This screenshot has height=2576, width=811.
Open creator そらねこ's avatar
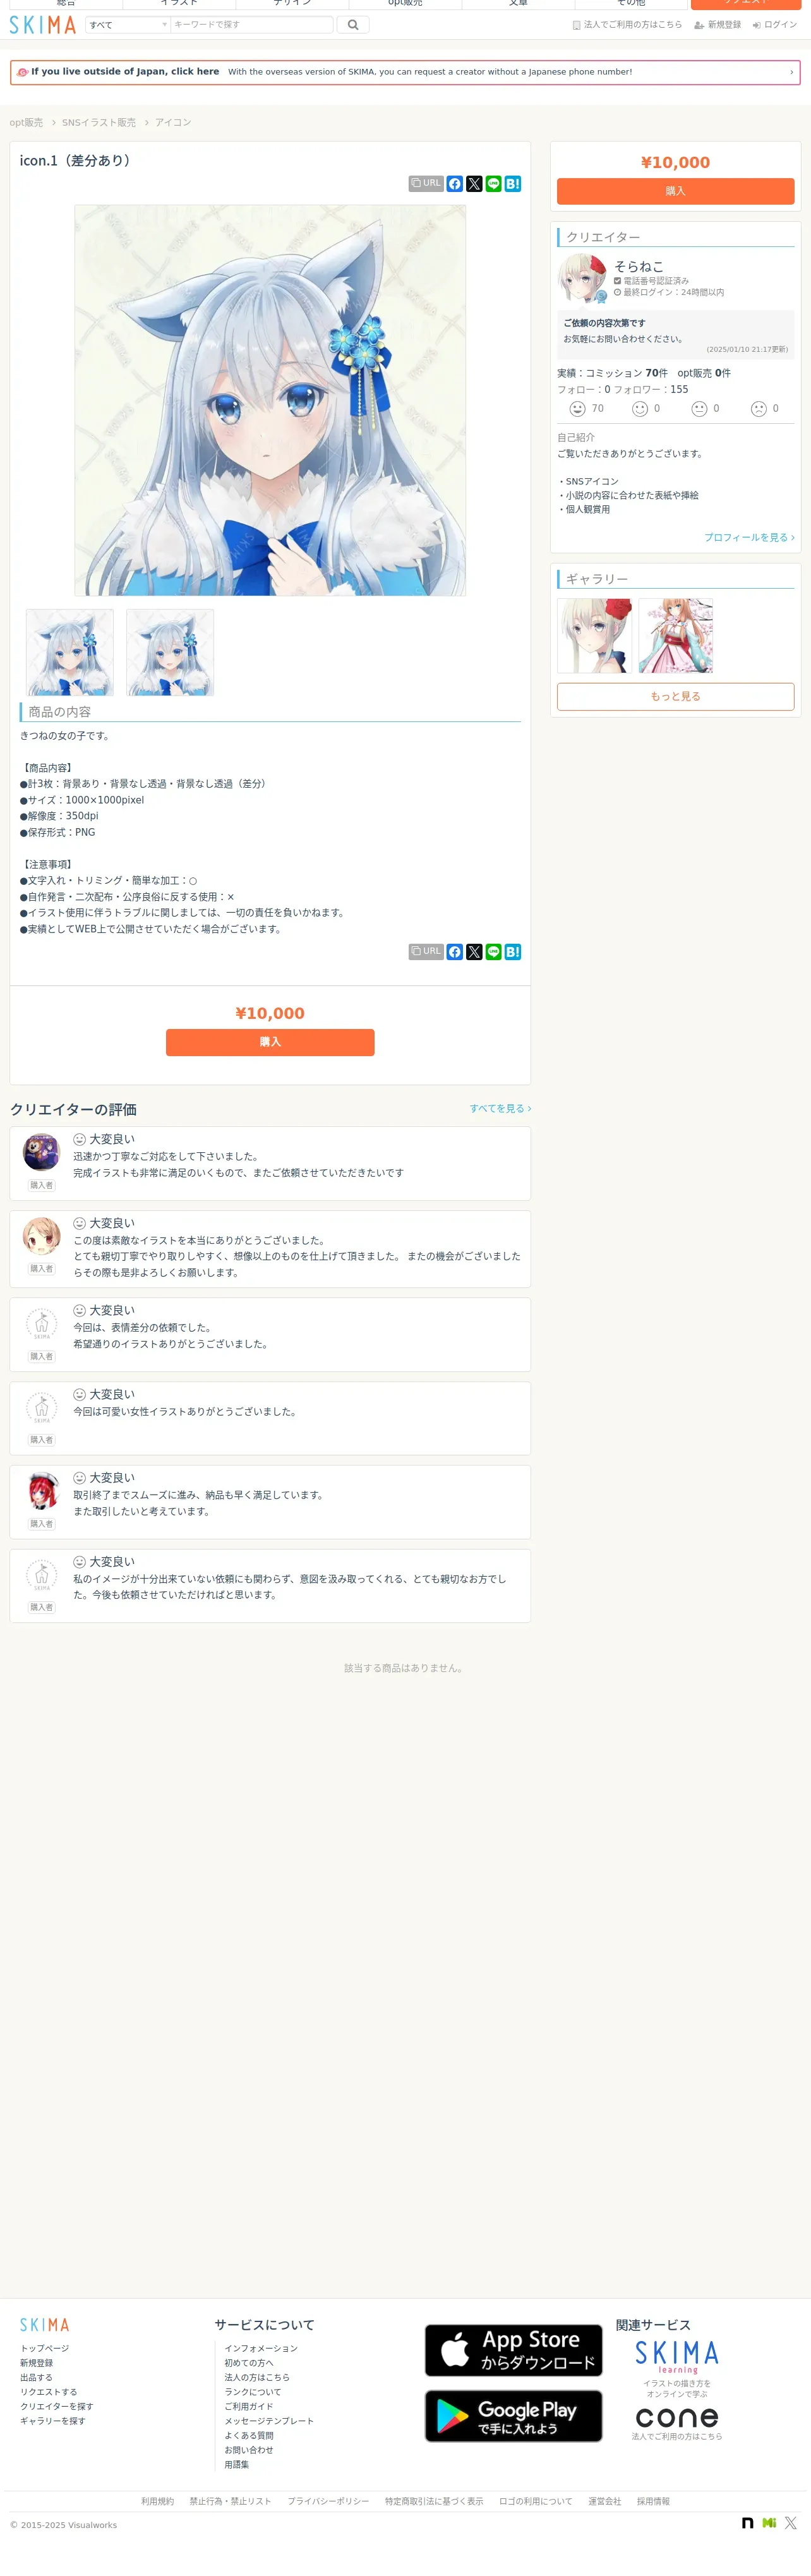[582, 279]
